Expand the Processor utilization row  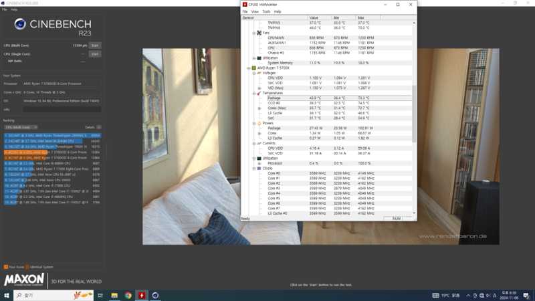[x=259, y=163]
